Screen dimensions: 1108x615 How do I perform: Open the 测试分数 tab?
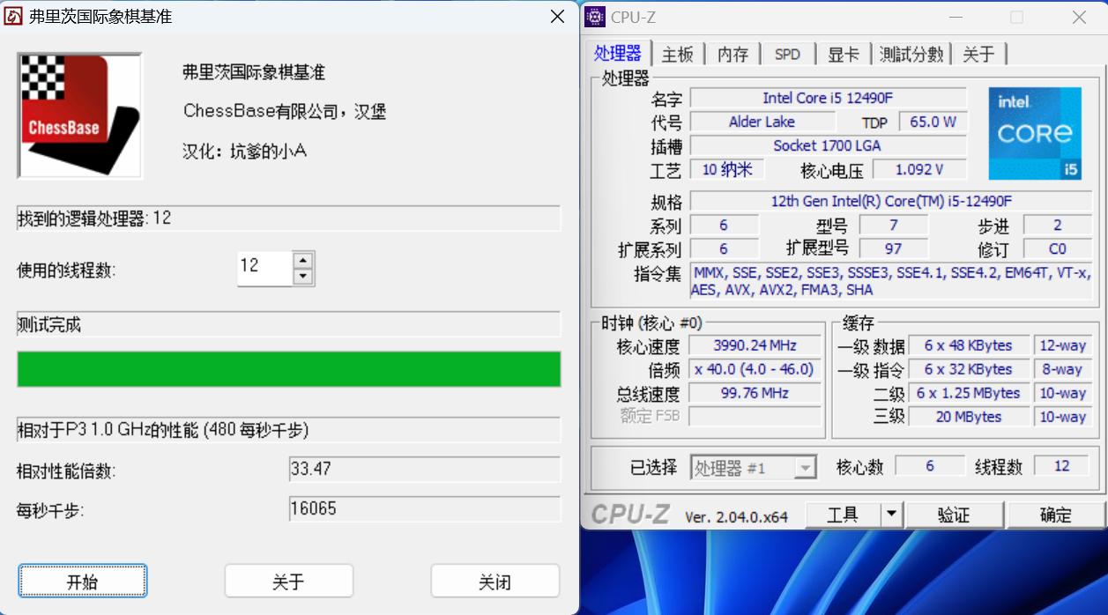(x=911, y=54)
